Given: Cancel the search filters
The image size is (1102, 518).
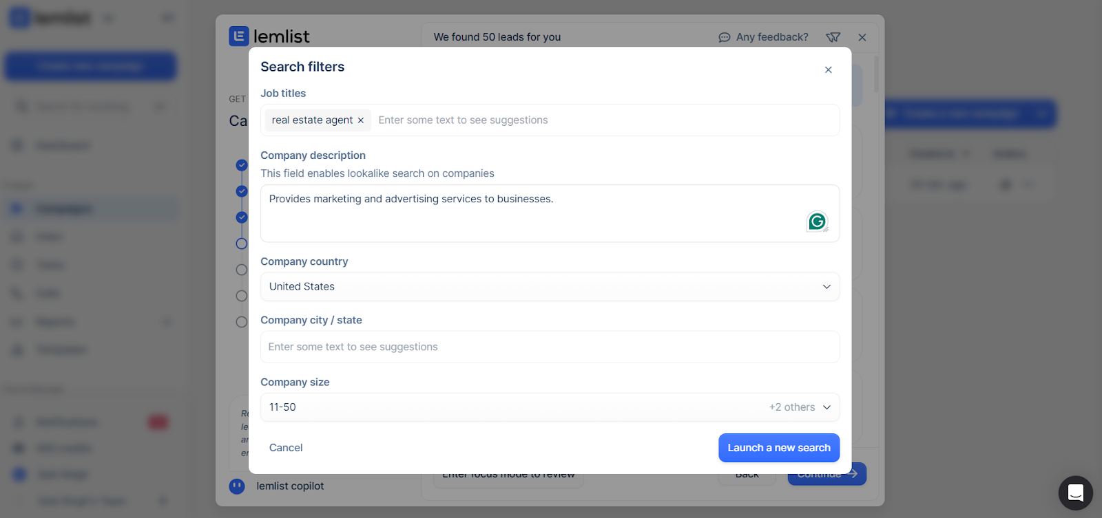Looking at the screenshot, I should coord(286,448).
